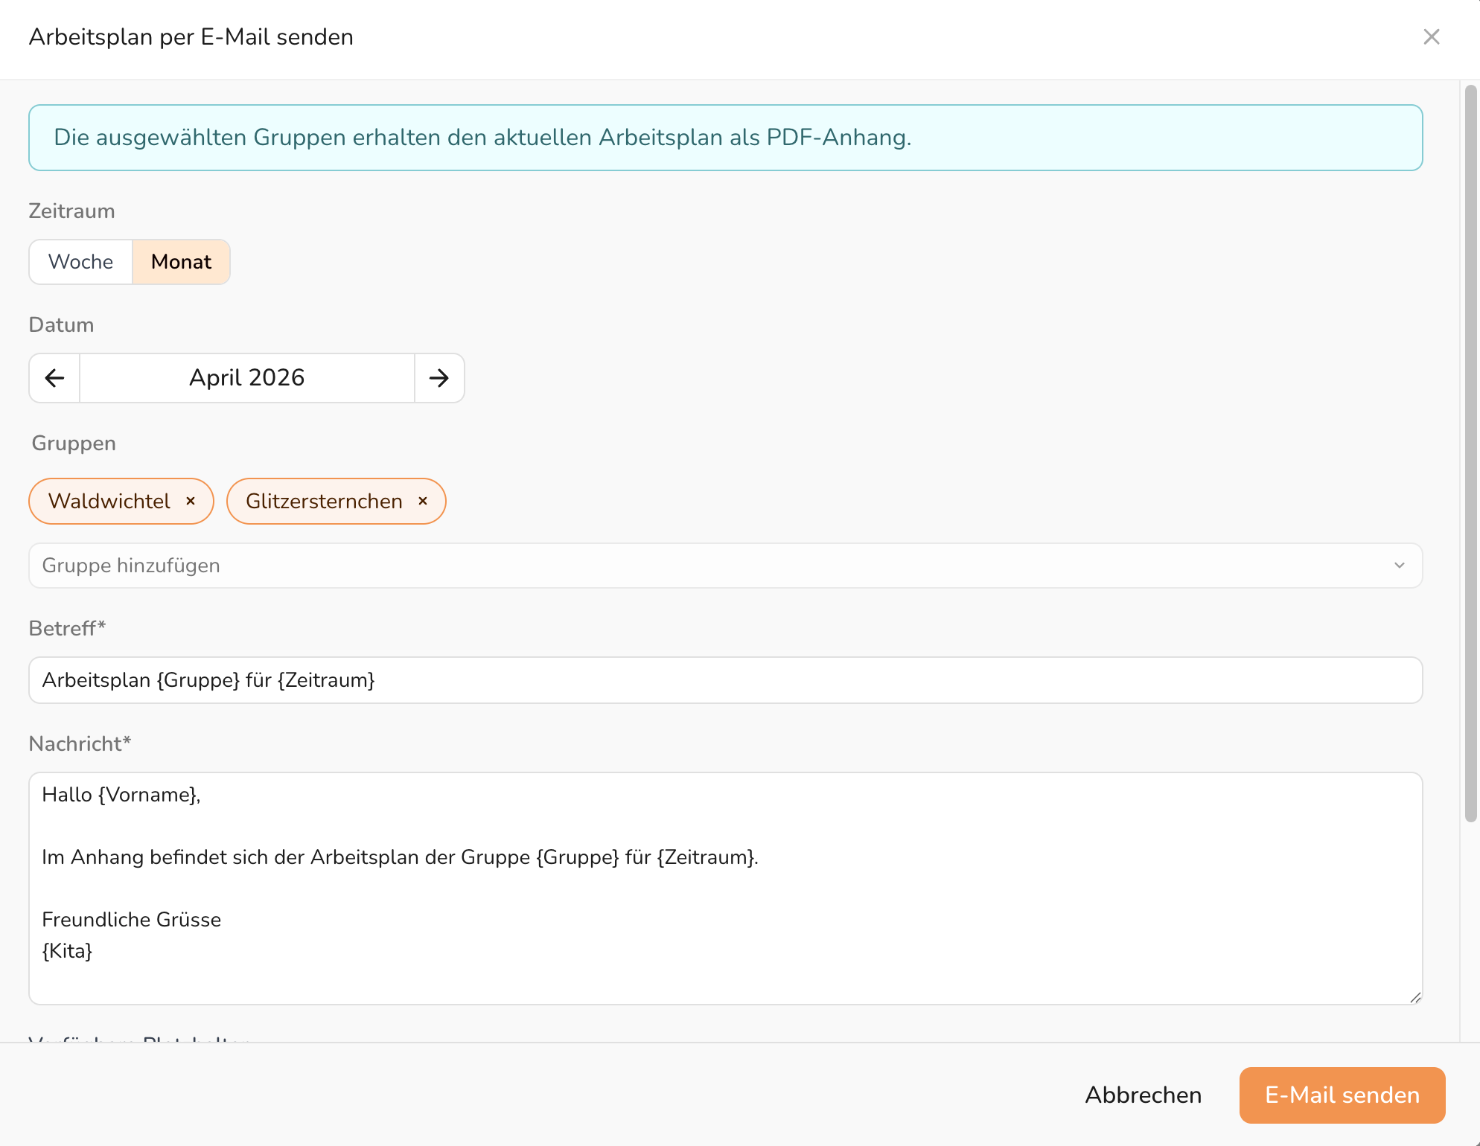The width and height of the screenshot is (1480, 1146).
Task: Click the {Kita} placeholder line in message
Action: click(x=67, y=951)
